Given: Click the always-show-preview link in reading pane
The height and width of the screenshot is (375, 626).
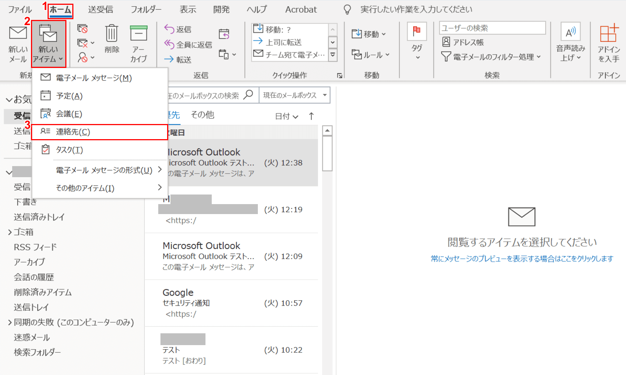Looking at the screenshot, I should tap(522, 259).
